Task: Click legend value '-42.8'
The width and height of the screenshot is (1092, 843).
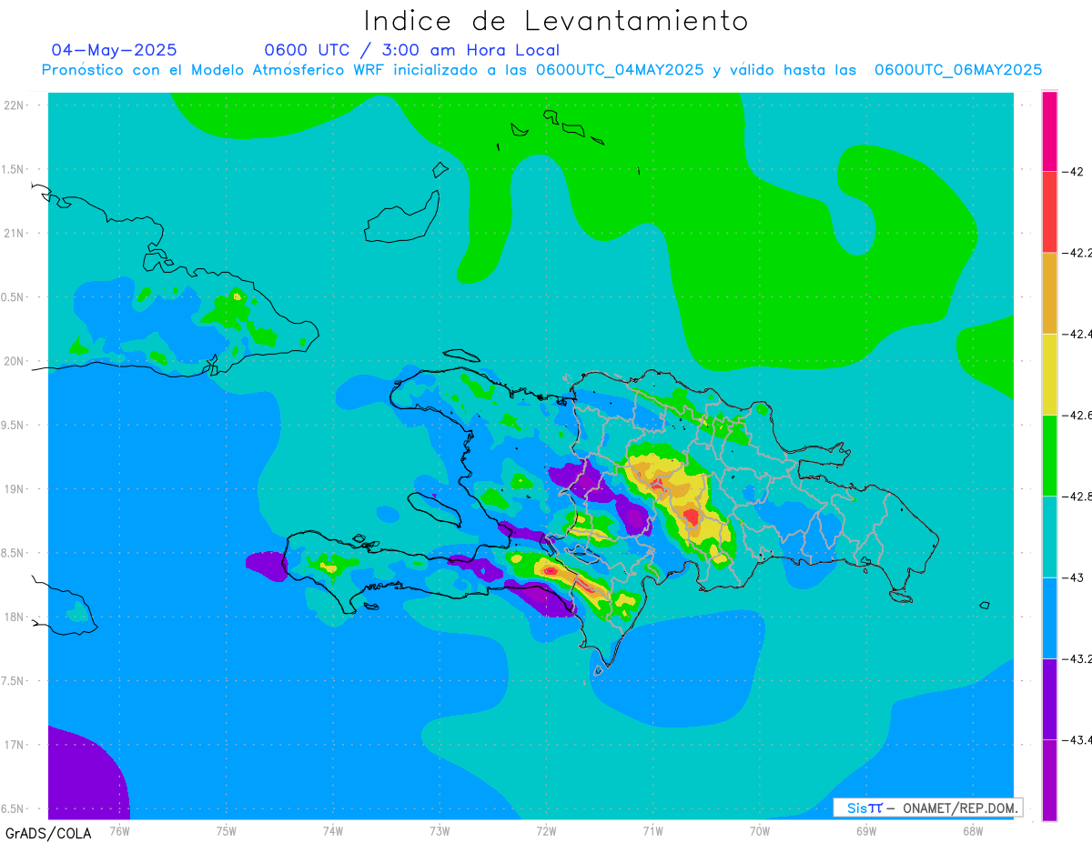Action: tap(1077, 496)
